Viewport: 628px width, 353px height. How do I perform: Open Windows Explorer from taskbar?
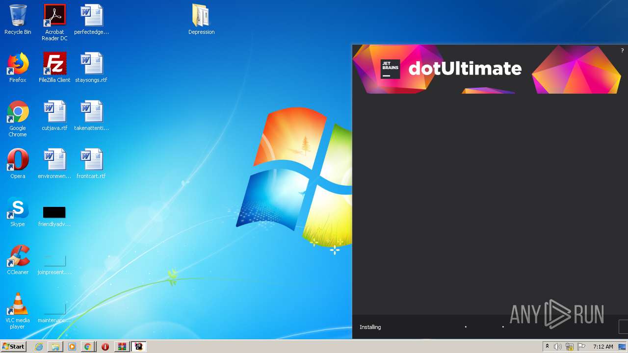coord(55,347)
